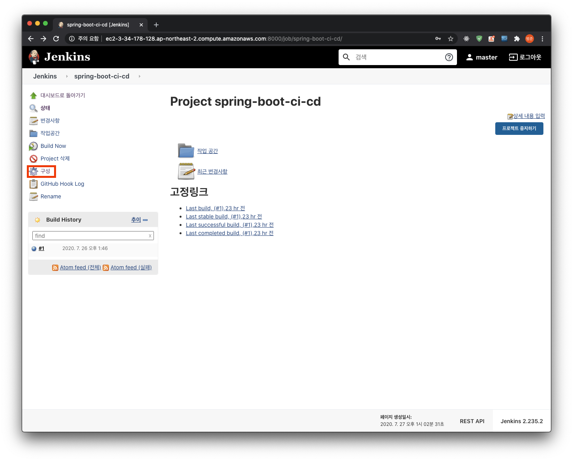
Task: Click the sun weather icon in Build History
Action: [x=37, y=220]
